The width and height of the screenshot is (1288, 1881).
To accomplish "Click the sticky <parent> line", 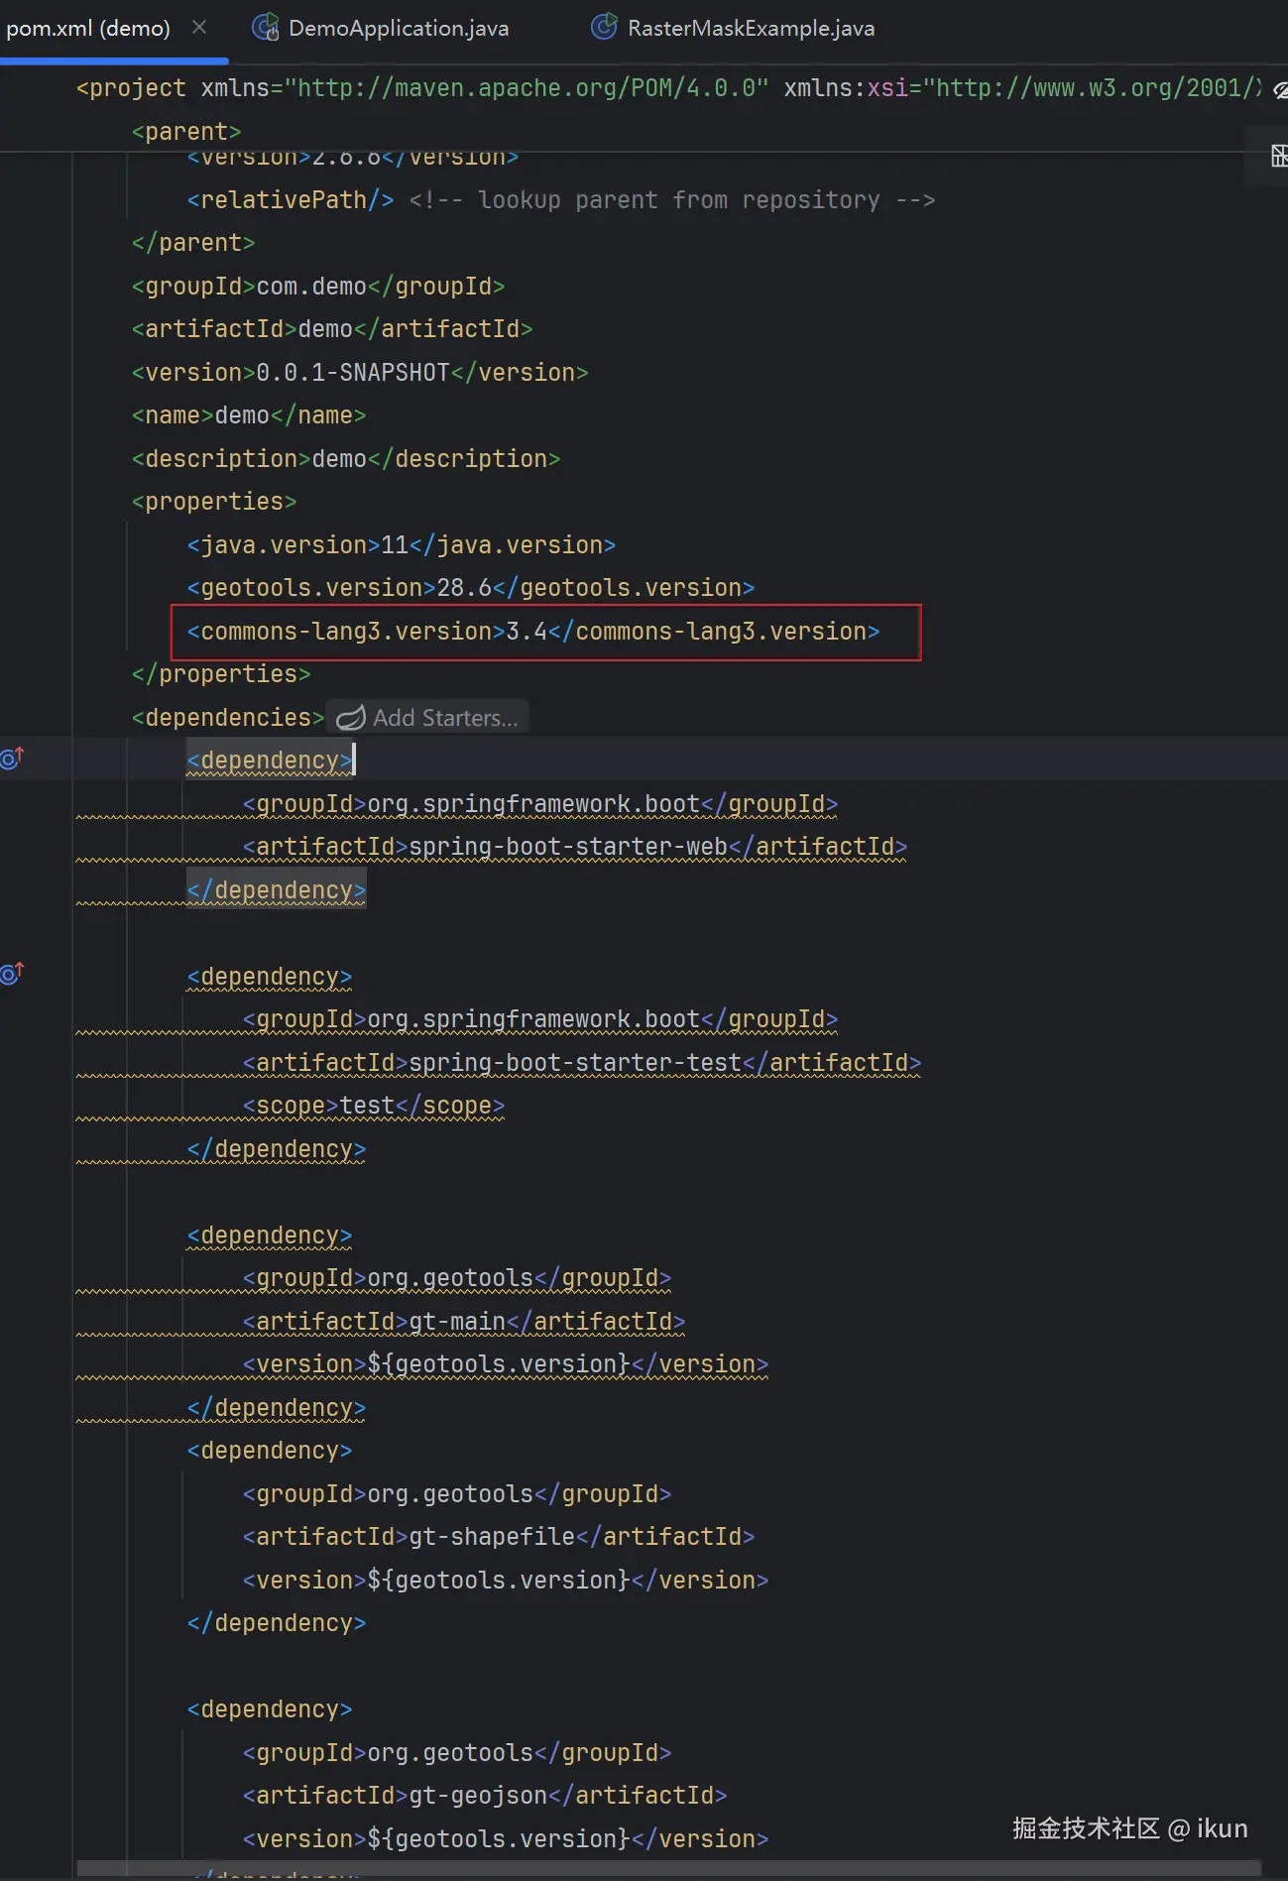I will pos(186,132).
